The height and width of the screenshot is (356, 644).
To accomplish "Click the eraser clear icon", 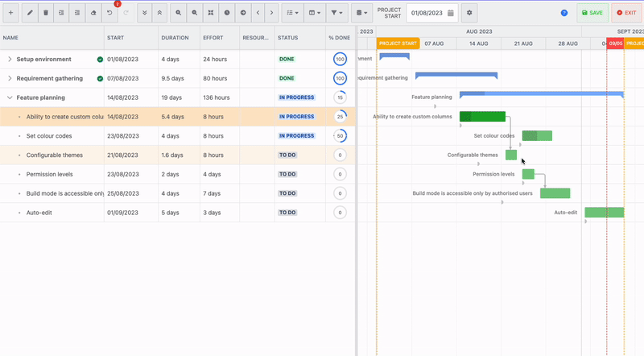I will click(x=93, y=13).
